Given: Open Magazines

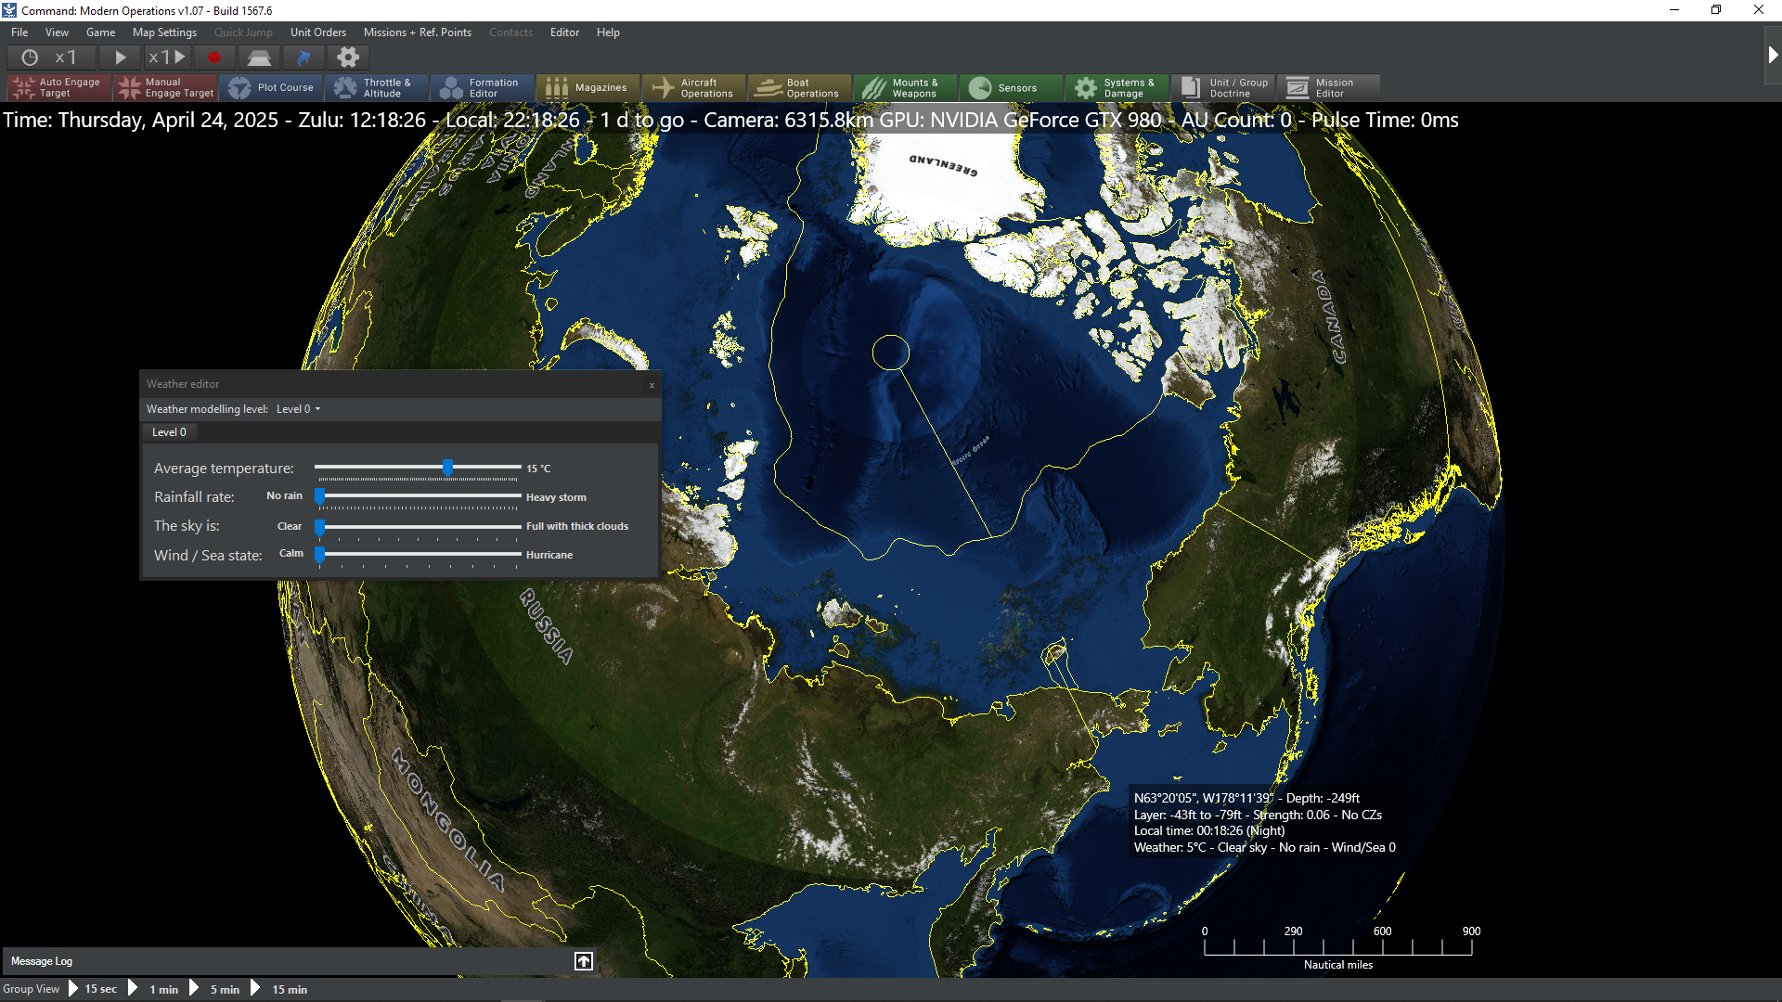Looking at the screenshot, I should (x=588, y=88).
